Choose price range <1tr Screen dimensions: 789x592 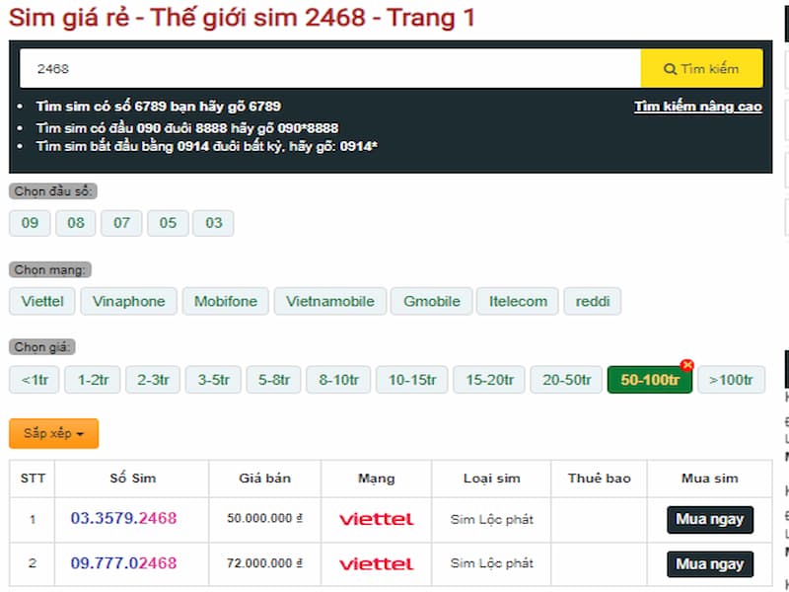(x=35, y=380)
